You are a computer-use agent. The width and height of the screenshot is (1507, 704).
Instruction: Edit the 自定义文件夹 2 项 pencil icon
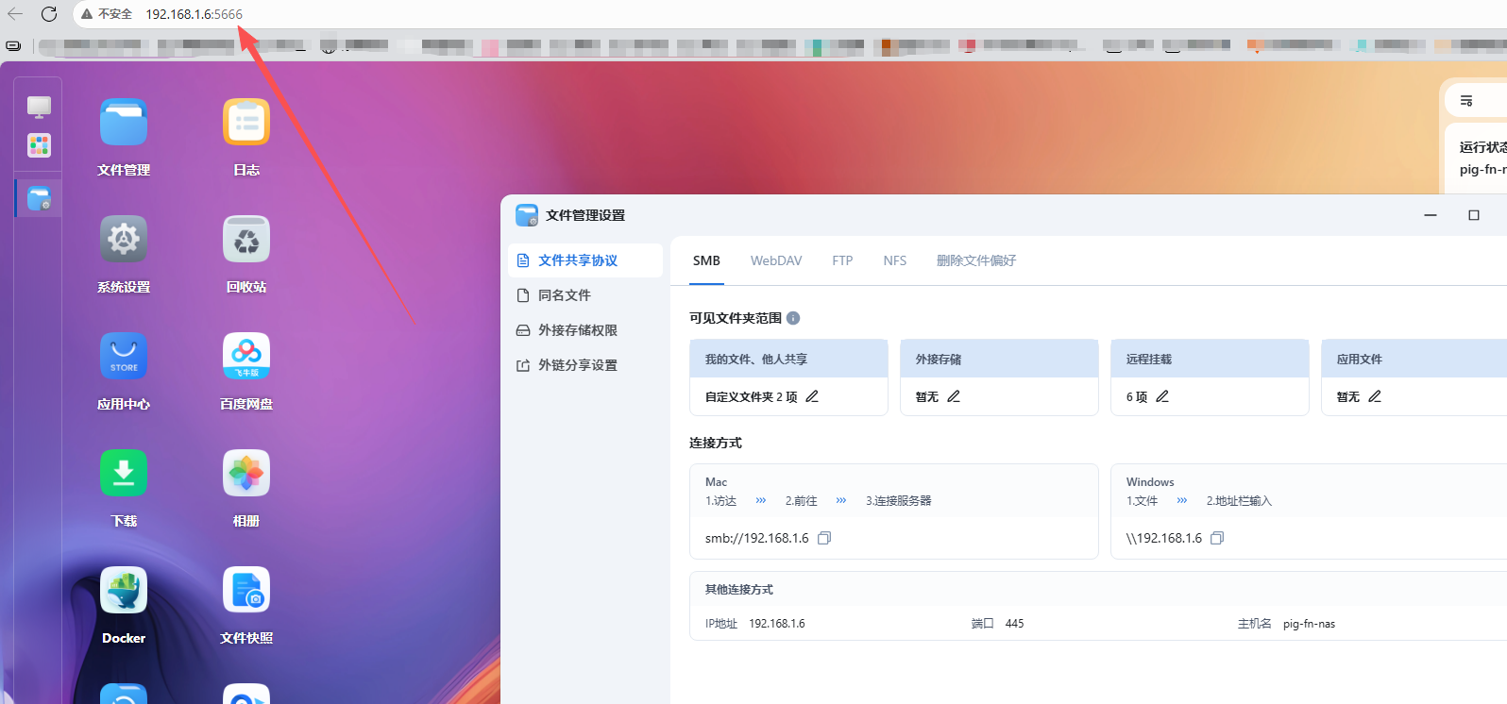point(812,396)
